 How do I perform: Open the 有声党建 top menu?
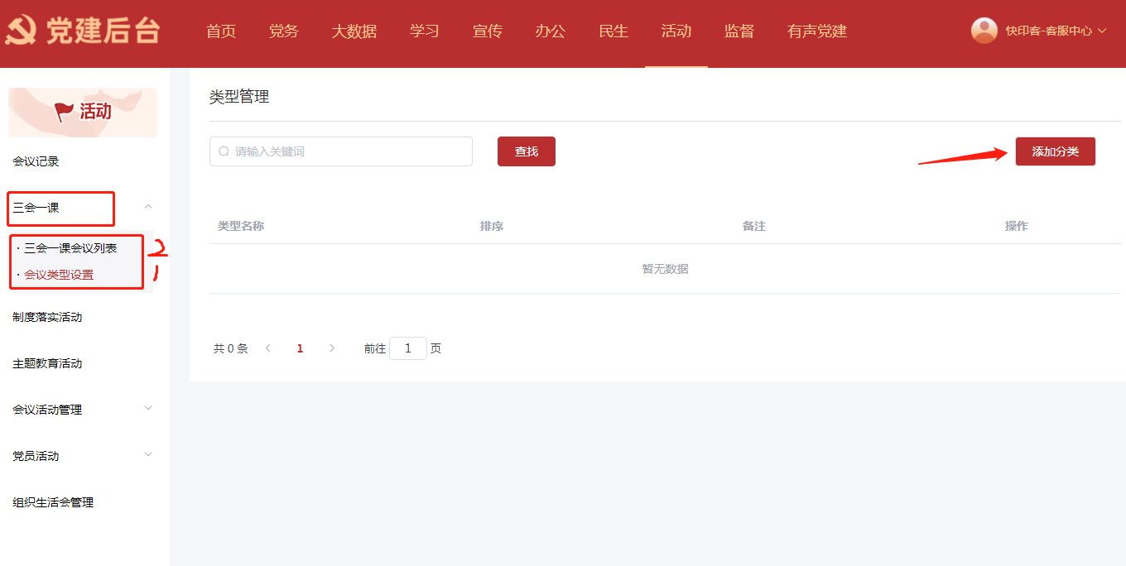816,31
